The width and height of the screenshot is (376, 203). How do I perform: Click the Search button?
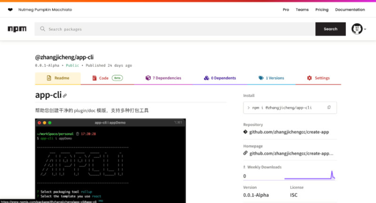(330, 29)
